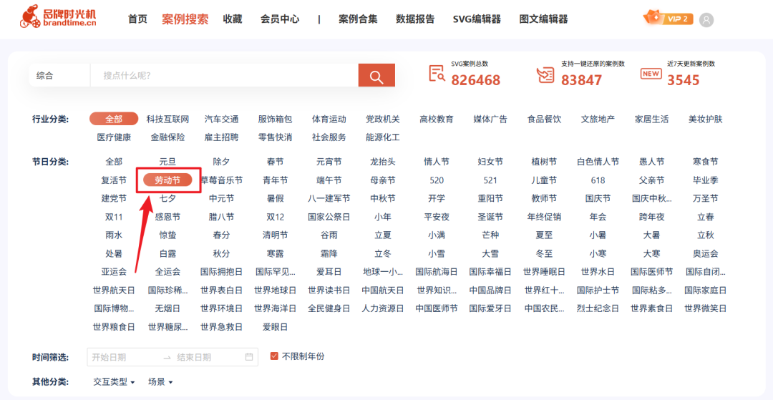Open the VIP 2 badge
Screen dimensions: 773x400
[668, 19]
